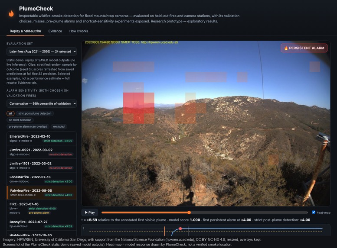This screenshot has height=248, width=337.
Task: Filter by no strict detection
Action: [20, 120]
